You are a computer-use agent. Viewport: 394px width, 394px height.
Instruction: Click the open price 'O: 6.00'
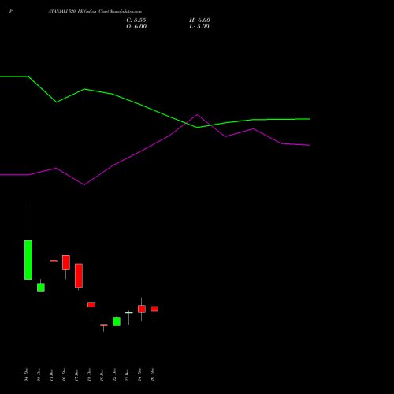click(x=136, y=27)
